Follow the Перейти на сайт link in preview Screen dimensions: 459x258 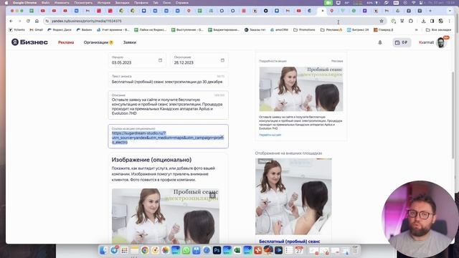click(270, 135)
